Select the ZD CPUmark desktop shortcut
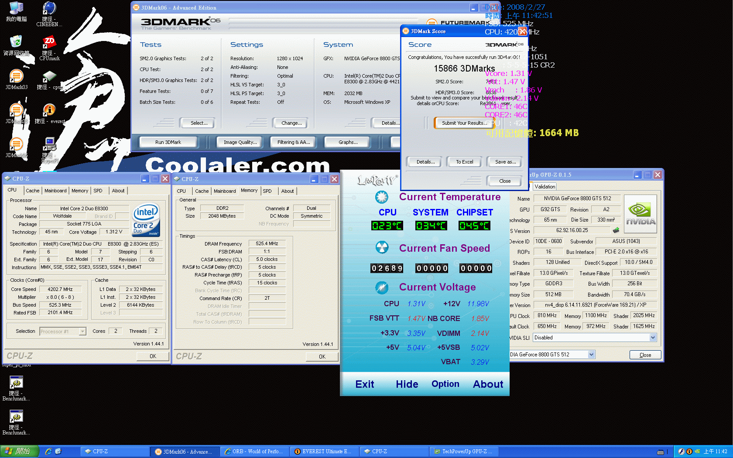 49,48
